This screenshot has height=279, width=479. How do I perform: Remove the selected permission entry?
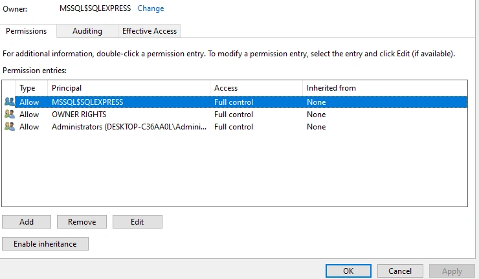(82, 221)
